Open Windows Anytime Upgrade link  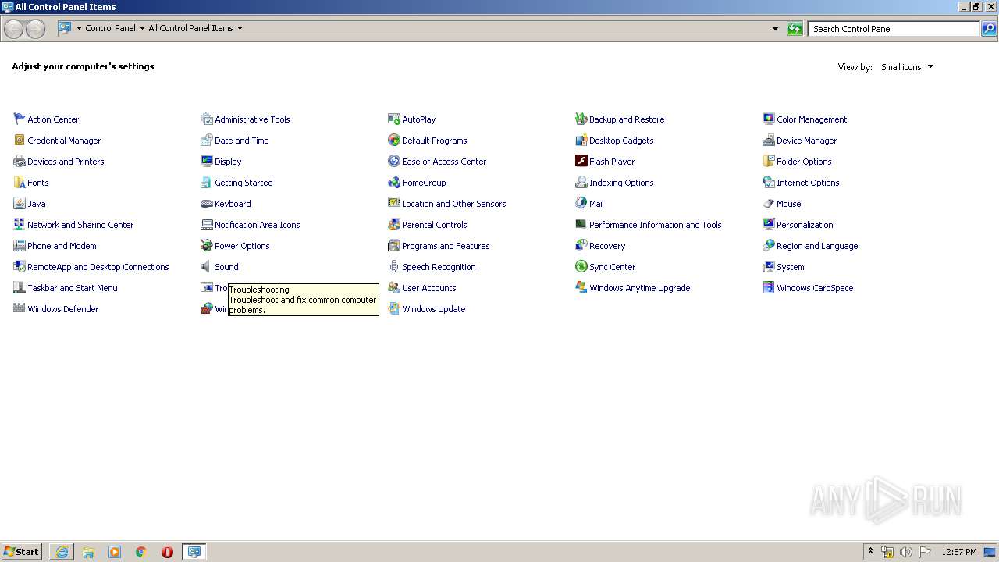[639, 288]
